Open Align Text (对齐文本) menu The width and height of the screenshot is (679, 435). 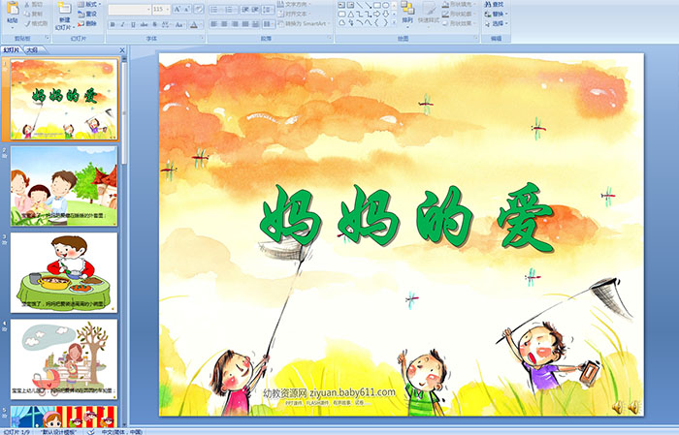(x=294, y=14)
